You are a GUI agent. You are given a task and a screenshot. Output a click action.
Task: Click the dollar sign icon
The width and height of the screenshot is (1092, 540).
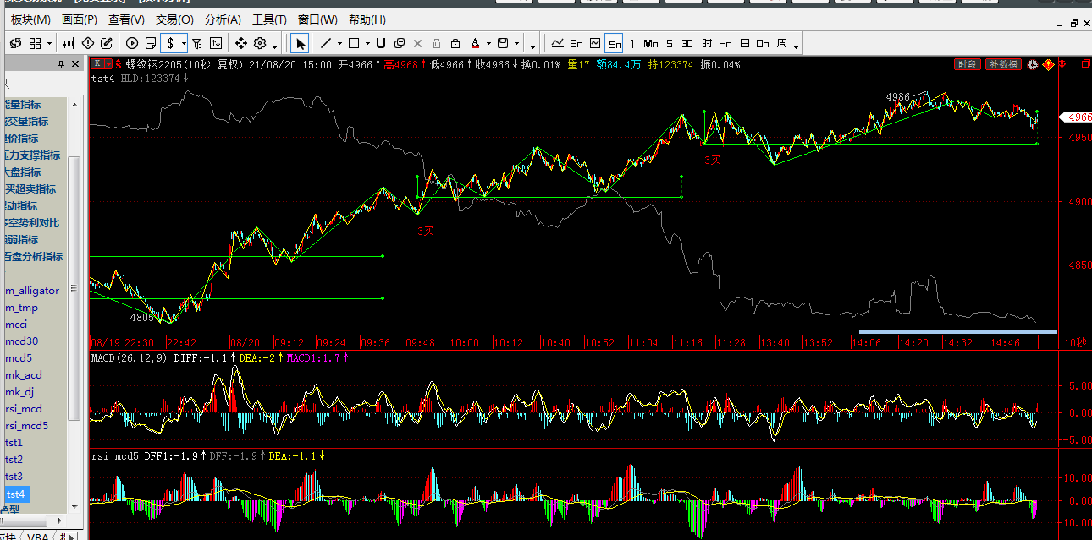point(170,43)
